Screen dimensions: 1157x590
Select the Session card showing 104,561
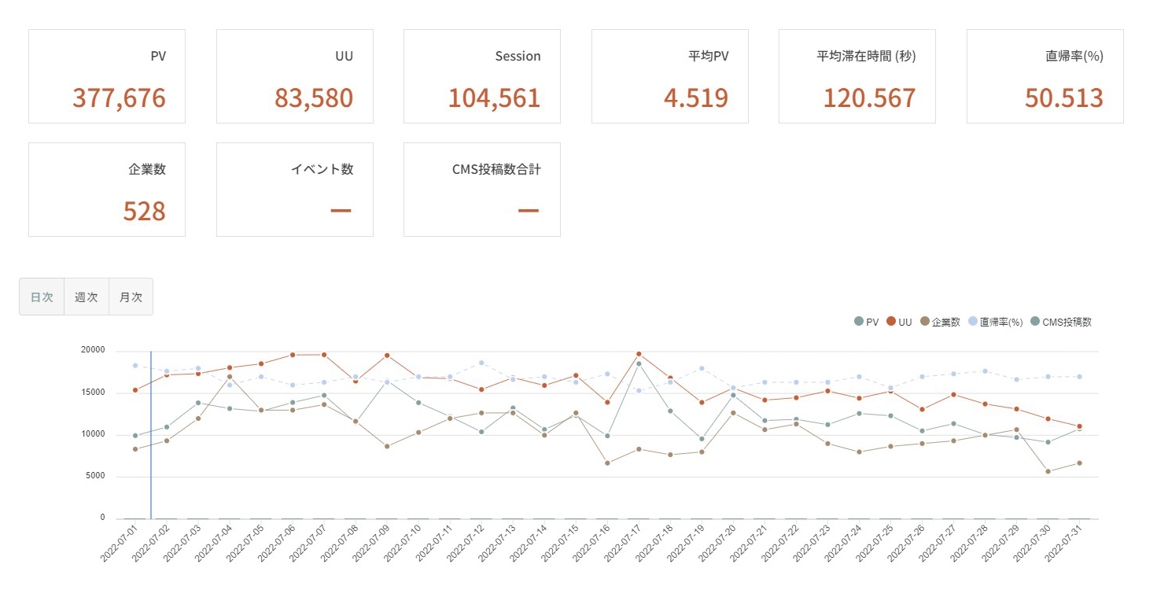[x=482, y=76]
